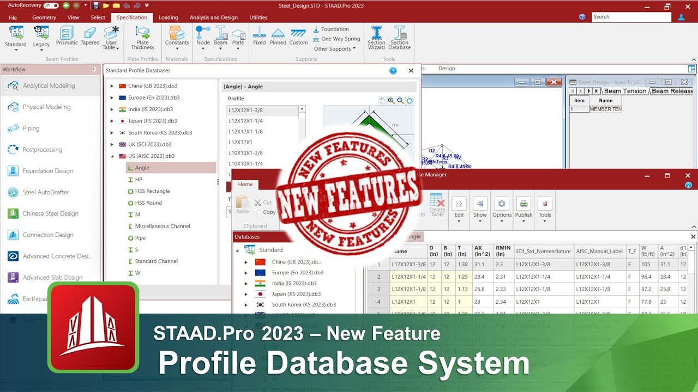Open Foundation Design workflow

pos(51,171)
